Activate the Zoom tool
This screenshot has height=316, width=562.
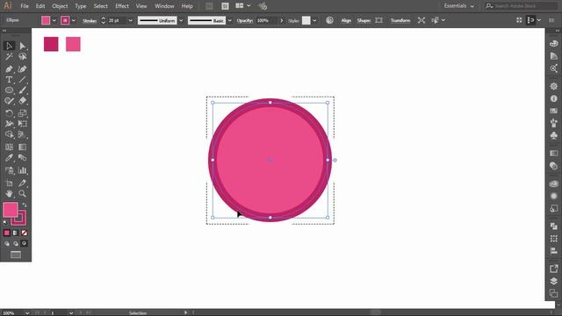point(23,193)
